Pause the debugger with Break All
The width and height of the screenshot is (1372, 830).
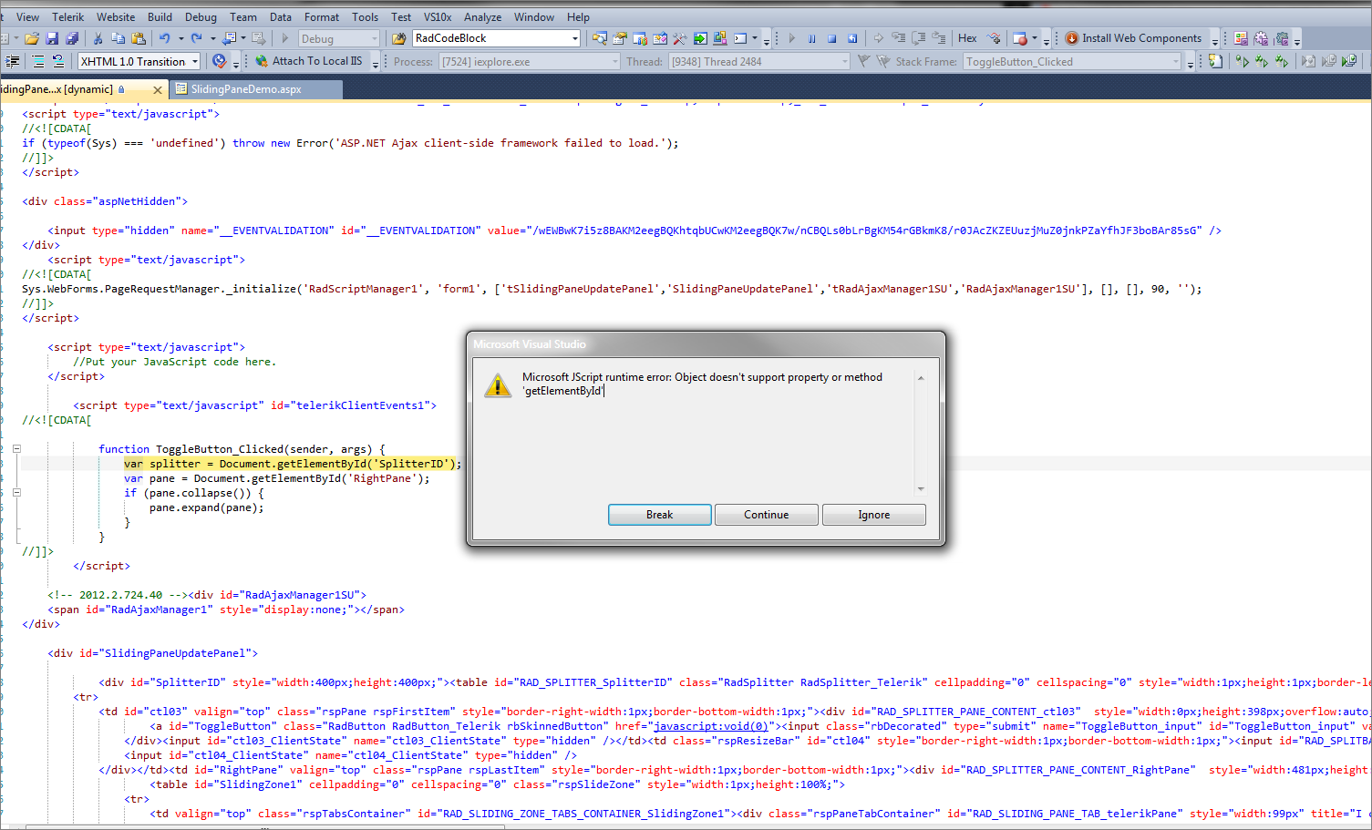pos(811,38)
